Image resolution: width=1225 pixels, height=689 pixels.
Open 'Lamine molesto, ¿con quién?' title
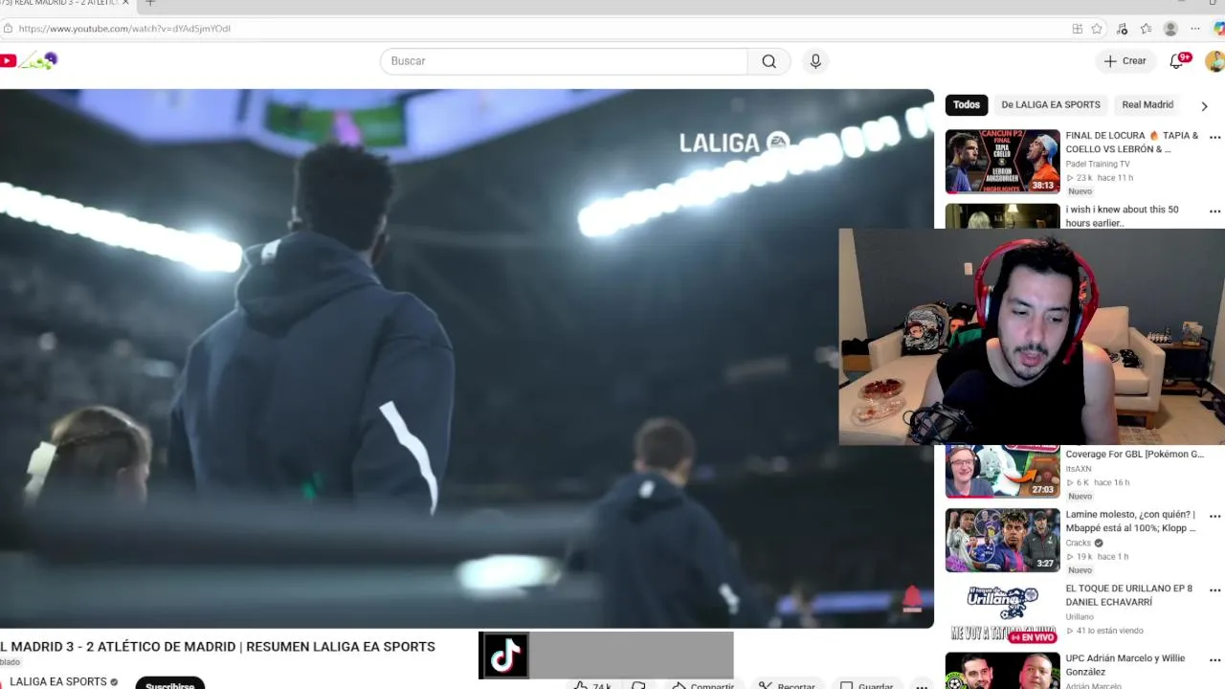[x=1130, y=522]
